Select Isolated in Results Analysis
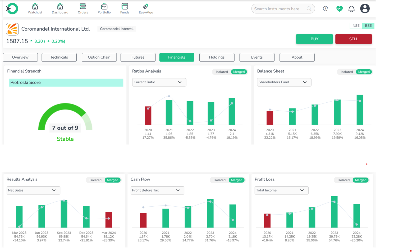 (95, 180)
